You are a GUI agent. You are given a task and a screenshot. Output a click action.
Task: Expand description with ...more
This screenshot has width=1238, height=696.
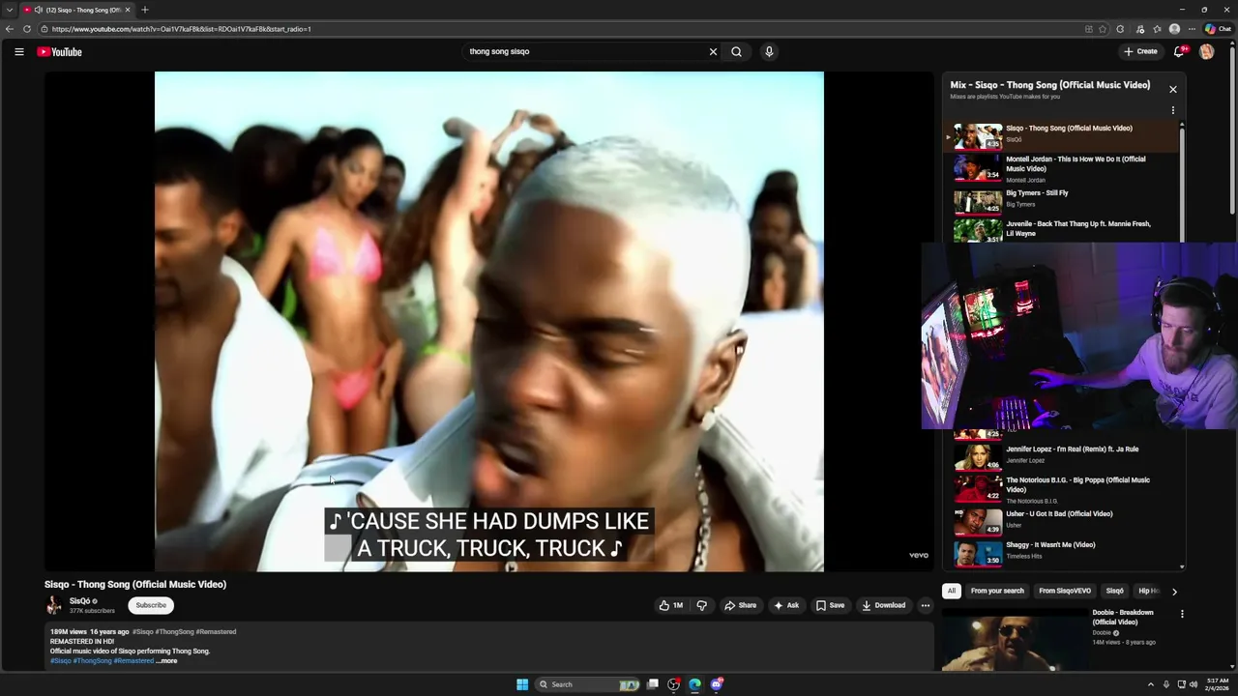[x=167, y=661]
